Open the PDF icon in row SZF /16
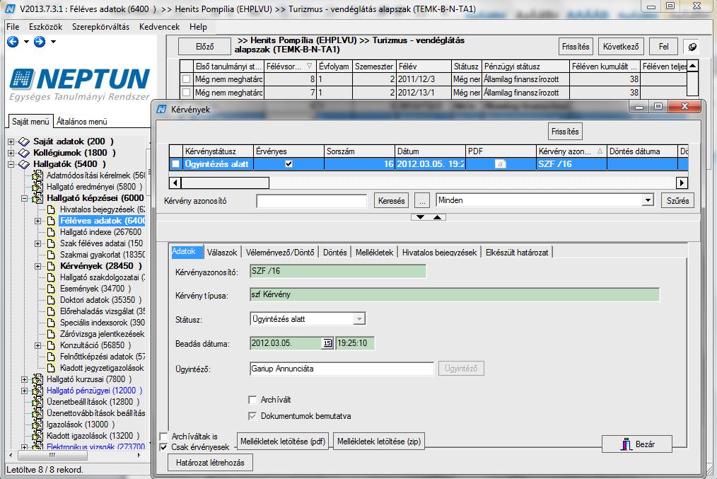The height and width of the screenshot is (479, 717). point(500,163)
